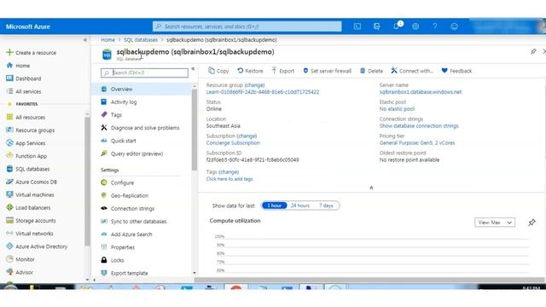
Task: Click here to add tags link
Action: 229,179
